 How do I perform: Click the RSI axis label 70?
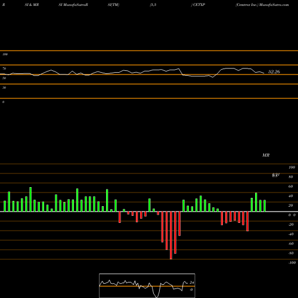4,69
